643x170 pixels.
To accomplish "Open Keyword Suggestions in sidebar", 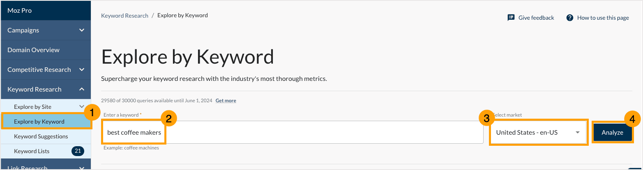I will [41, 136].
